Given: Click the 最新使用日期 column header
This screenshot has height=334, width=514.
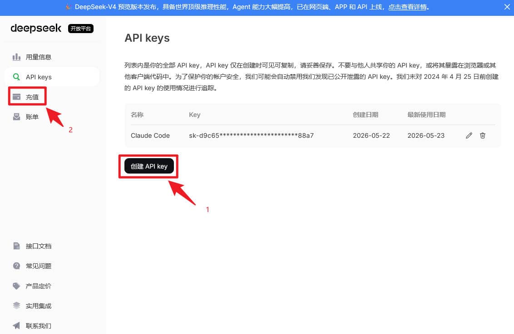Looking at the screenshot, I should [x=426, y=115].
